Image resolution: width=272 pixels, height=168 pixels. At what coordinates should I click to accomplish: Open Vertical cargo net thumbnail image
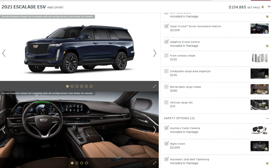259,105
